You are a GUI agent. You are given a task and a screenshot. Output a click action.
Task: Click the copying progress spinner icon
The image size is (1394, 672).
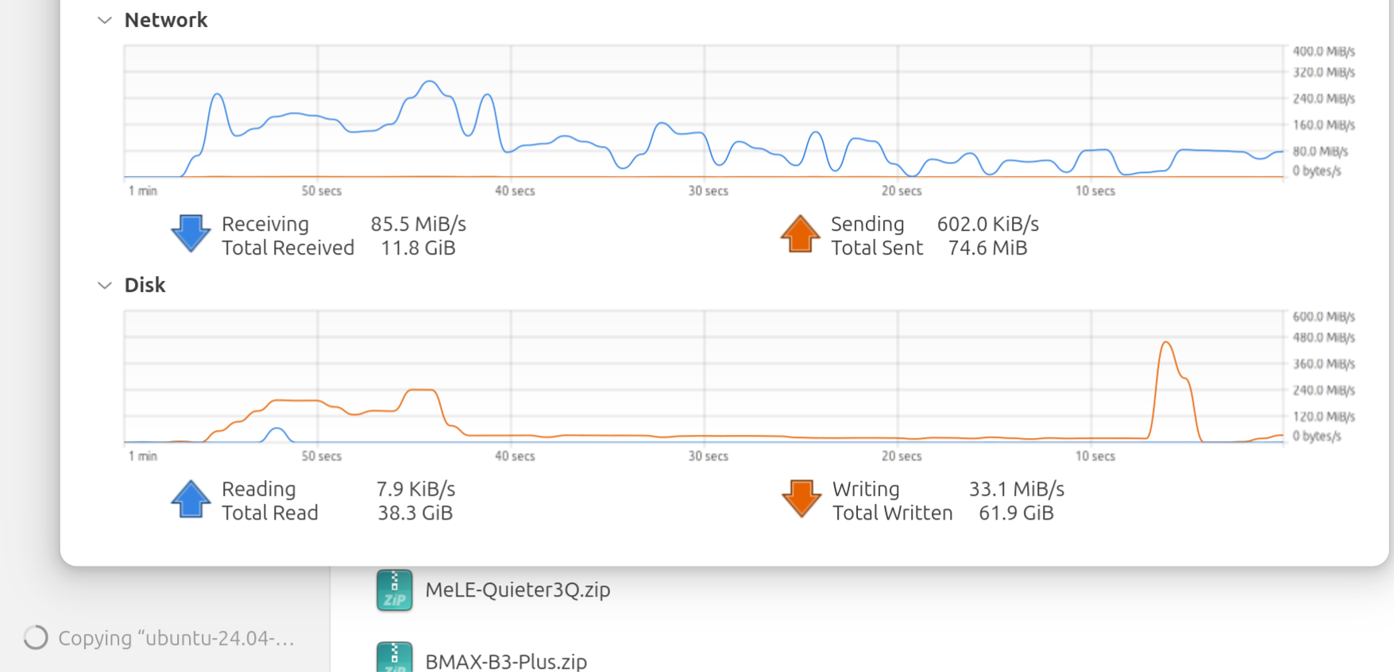[x=36, y=638]
